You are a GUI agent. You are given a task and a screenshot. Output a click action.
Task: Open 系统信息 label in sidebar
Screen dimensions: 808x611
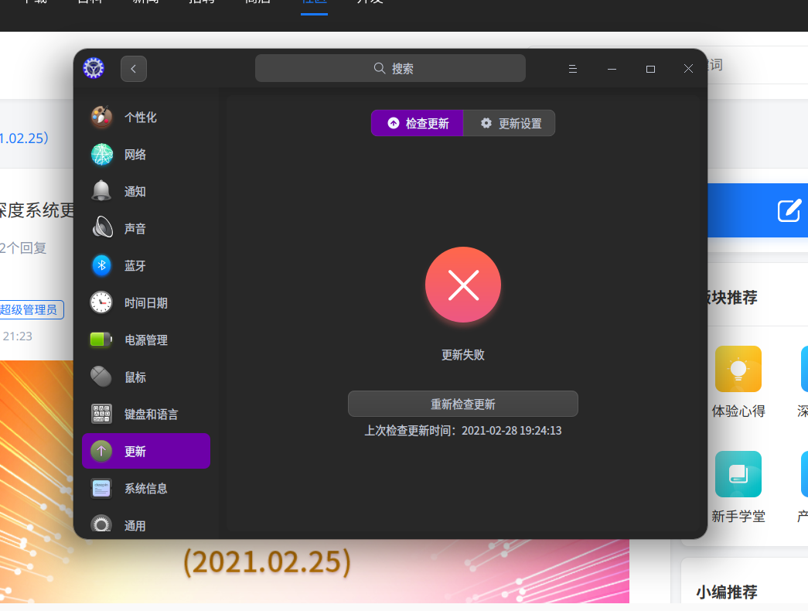(x=146, y=488)
